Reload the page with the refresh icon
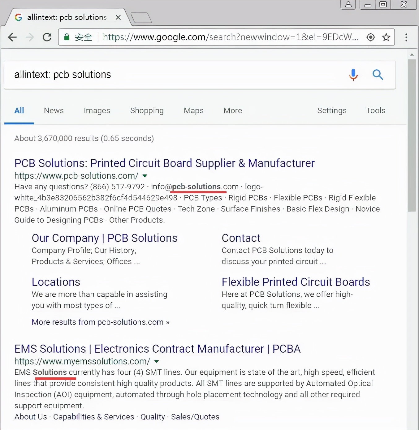 pos(47,37)
